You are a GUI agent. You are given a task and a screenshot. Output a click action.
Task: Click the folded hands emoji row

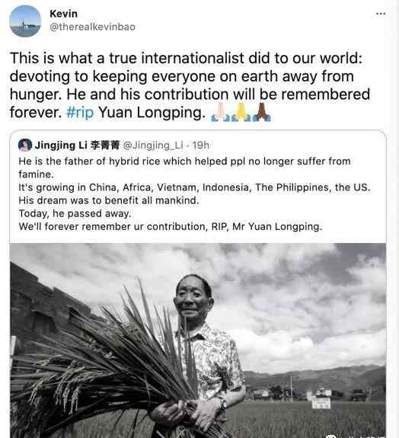click(241, 112)
